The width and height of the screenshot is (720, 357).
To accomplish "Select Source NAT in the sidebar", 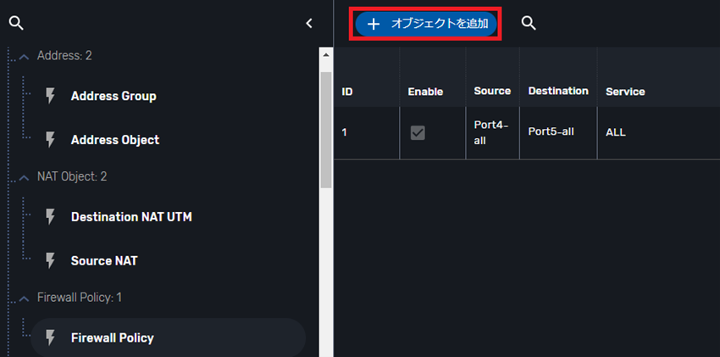I will [104, 260].
